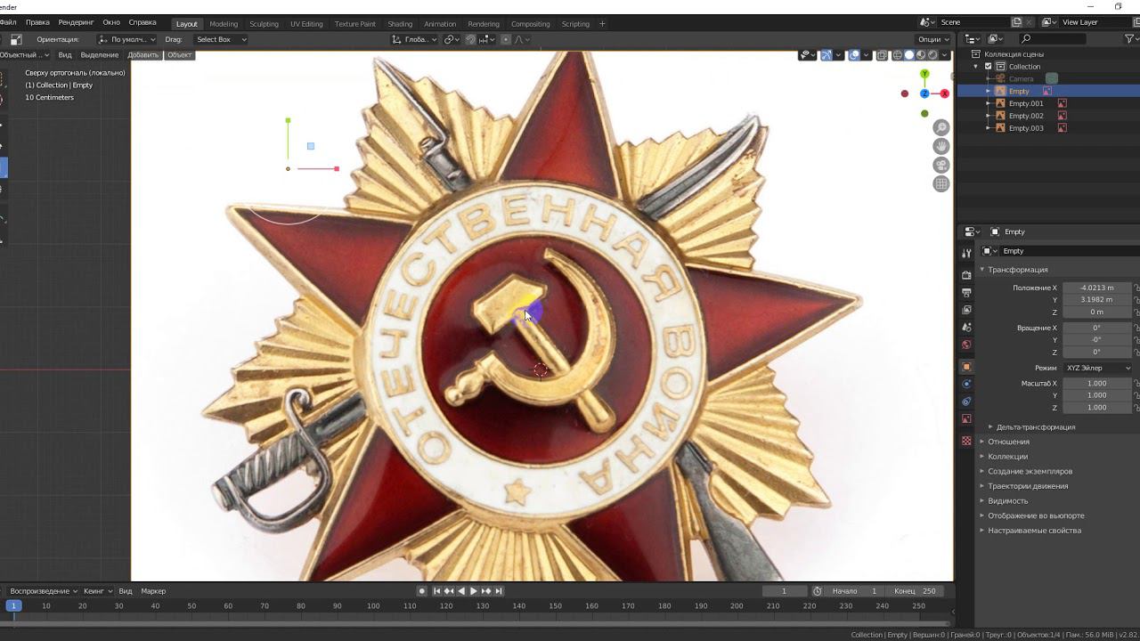Select material preview shading
The width and height of the screenshot is (1140, 641).
pyautogui.click(x=921, y=55)
